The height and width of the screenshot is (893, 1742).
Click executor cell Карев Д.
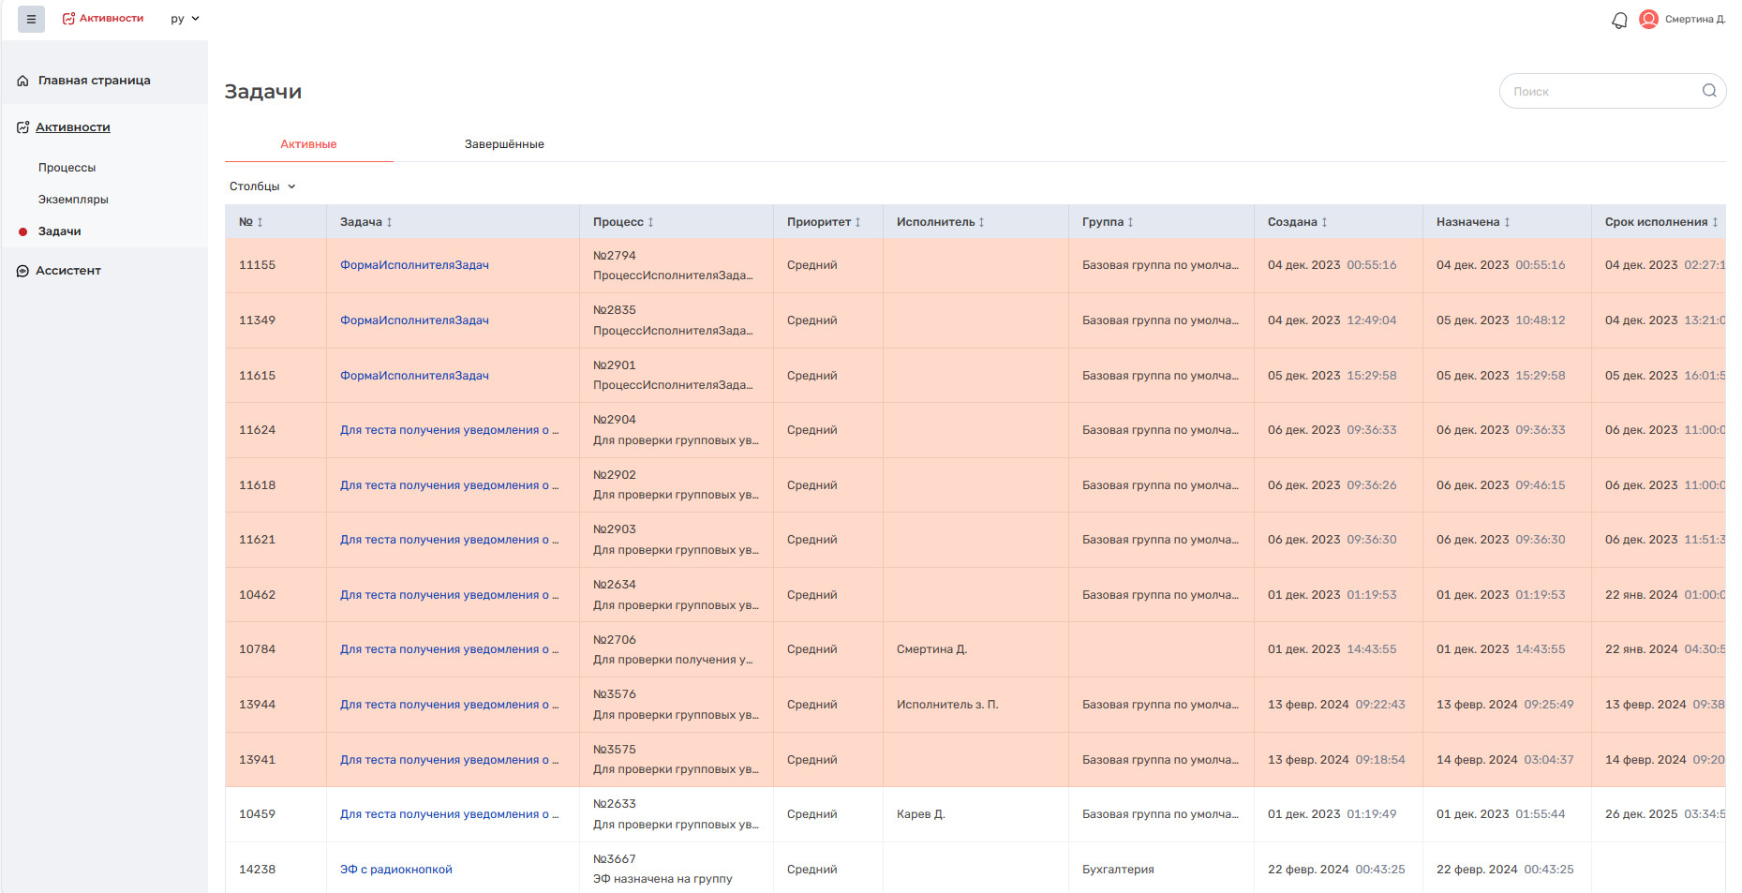coord(920,814)
